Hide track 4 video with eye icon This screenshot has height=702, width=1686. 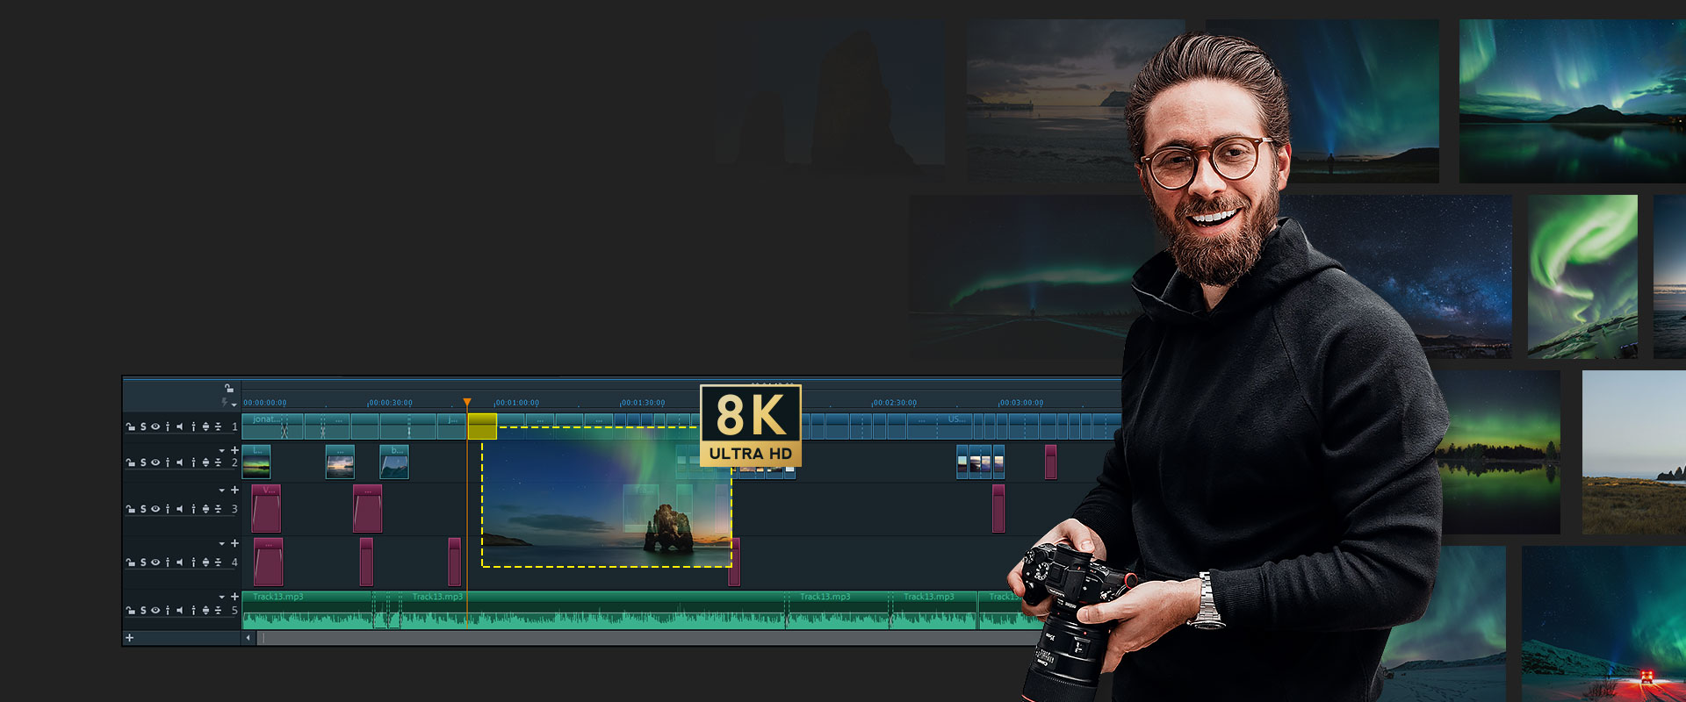coord(155,562)
